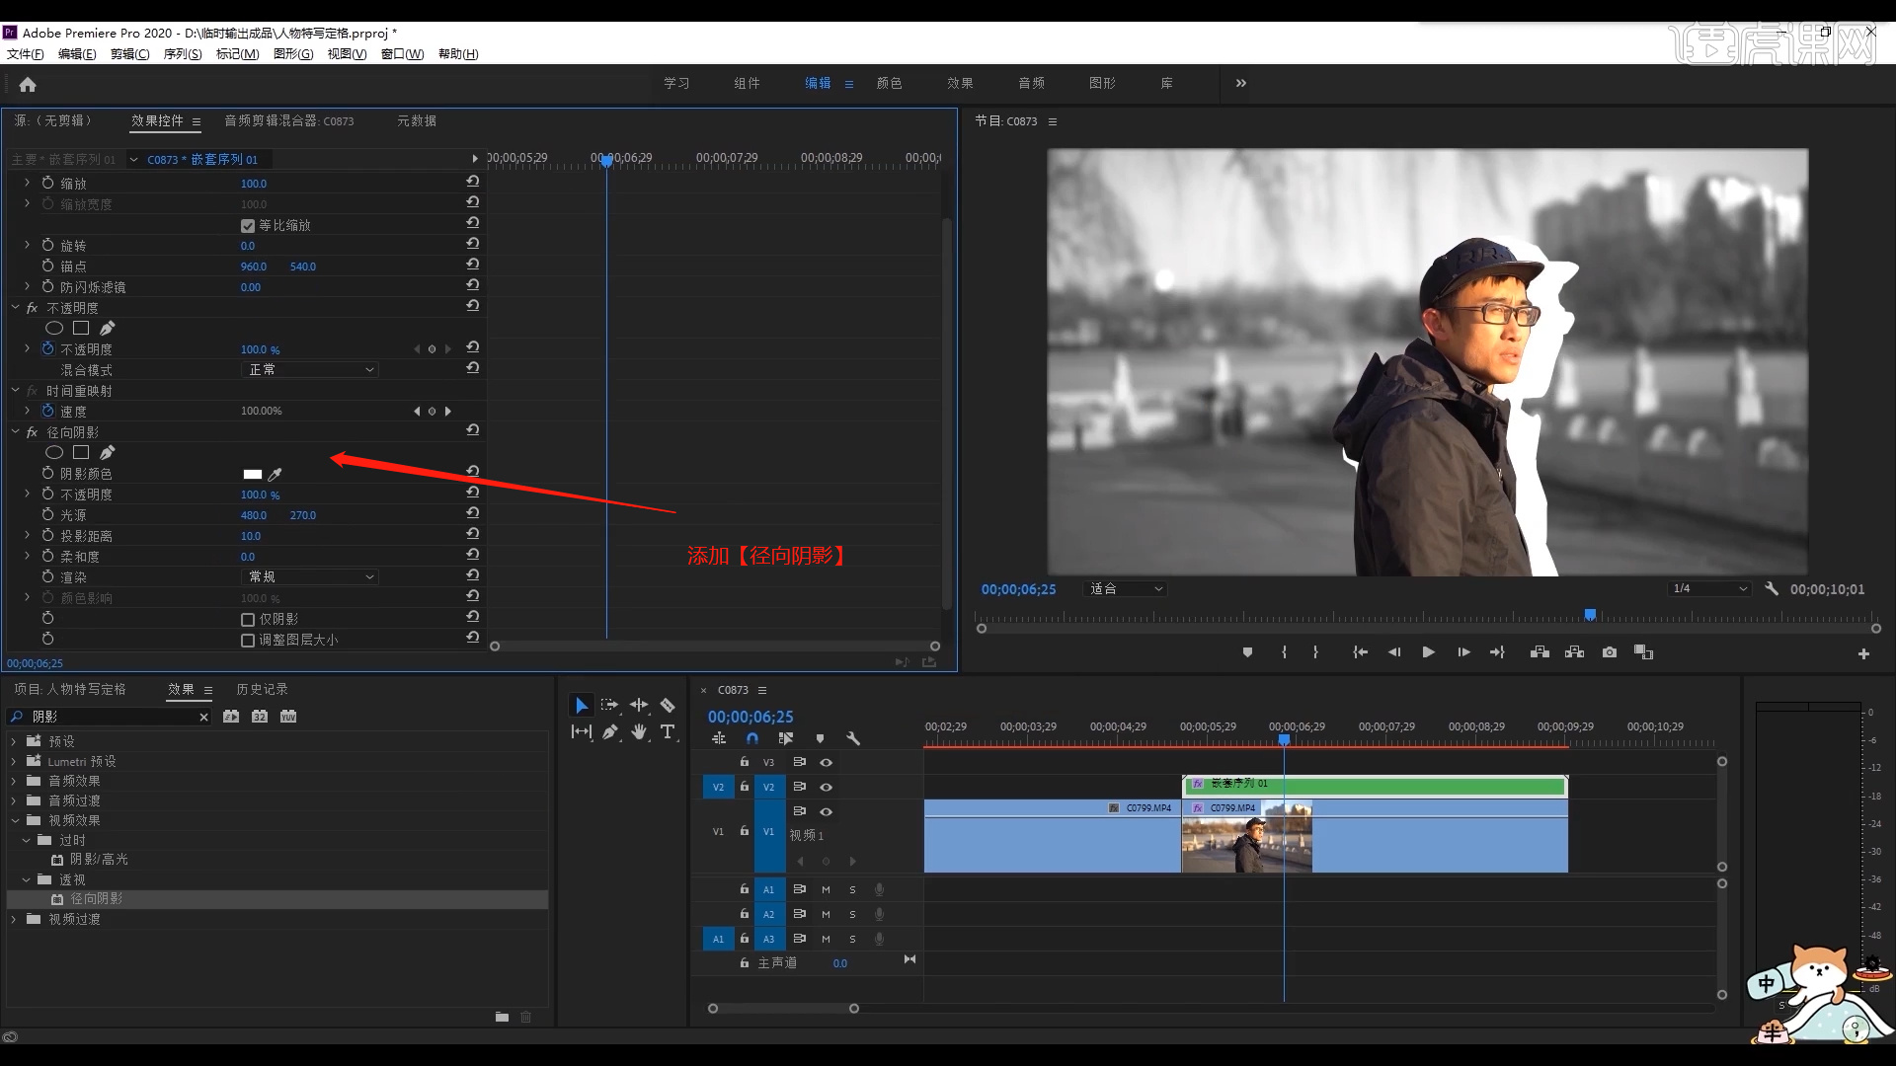Open playback resolution 1/4 dropdown
The width and height of the screenshot is (1896, 1066).
click(x=1708, y=588)
